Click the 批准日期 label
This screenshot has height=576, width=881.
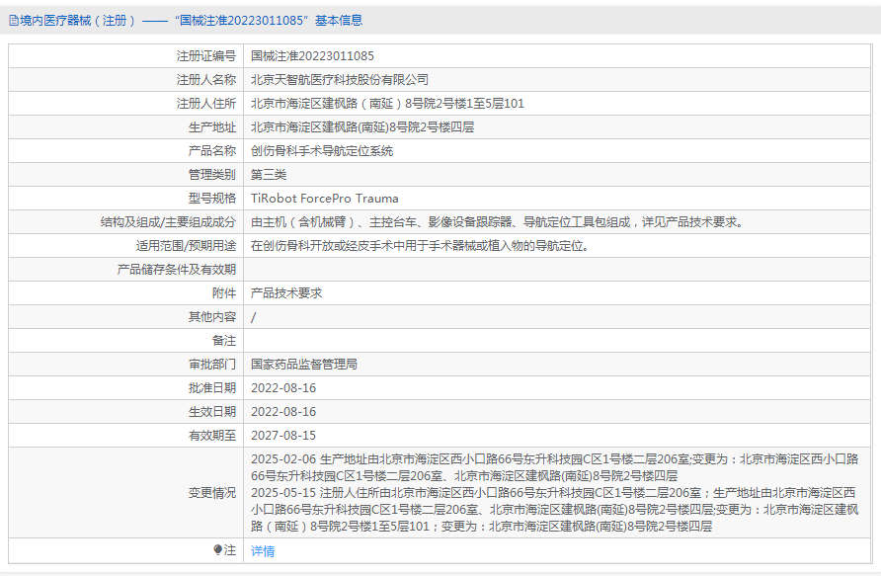(211, 387)
